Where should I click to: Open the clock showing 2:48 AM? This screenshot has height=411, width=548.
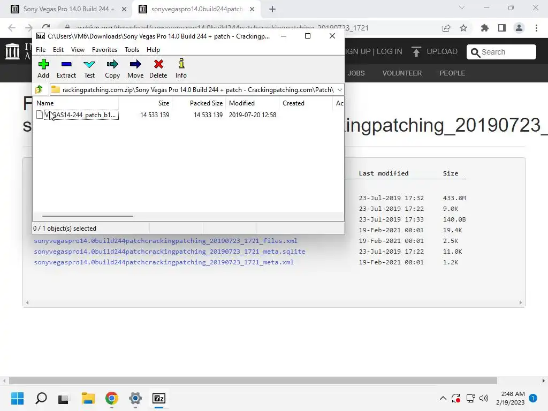point(510,398)
